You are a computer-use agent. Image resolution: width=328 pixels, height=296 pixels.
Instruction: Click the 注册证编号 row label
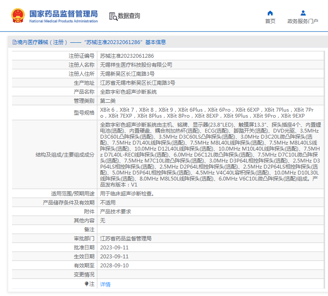pyautogui.click(x=81, y=56)
